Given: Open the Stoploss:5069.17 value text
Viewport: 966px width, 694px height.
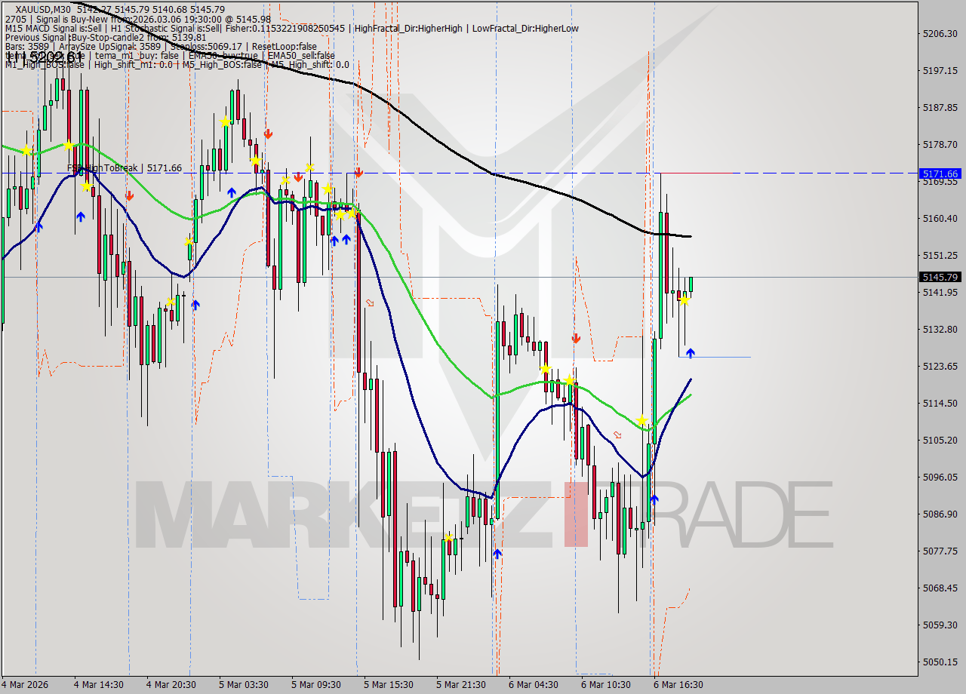Looking at the screenshot, I should click(205, 45).
